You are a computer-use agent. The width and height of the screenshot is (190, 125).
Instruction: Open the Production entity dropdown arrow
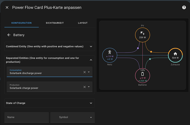click(x=89, y=87)
